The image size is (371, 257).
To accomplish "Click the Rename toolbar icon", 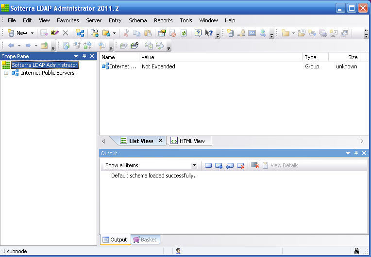I will (54, 33).
